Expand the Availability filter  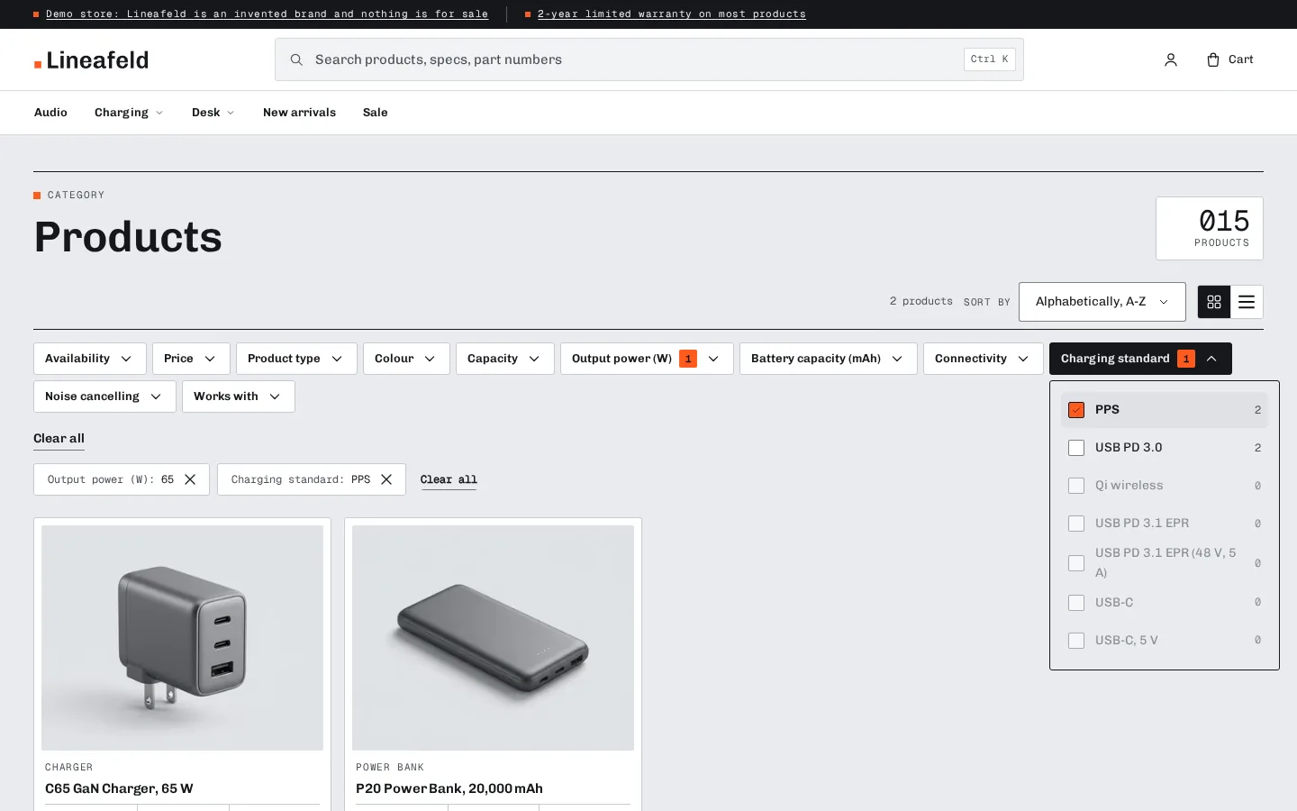90,359
